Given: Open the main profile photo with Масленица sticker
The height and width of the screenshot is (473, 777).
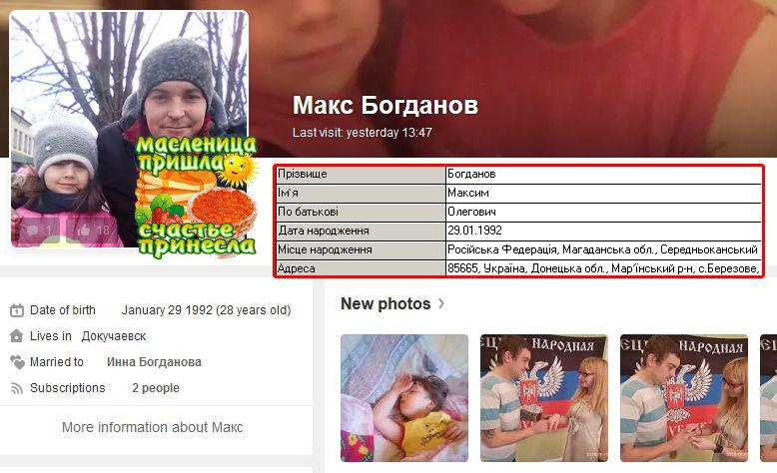Looking at the screenshot, I should click(x=130, y=130).
